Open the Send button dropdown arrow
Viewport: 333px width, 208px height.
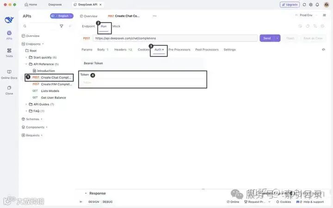pos(277,38)
